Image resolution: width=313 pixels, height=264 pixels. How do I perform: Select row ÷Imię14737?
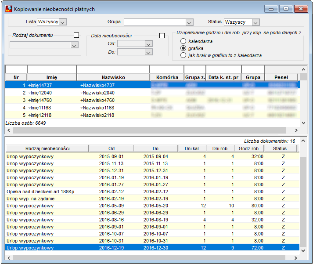152,85
